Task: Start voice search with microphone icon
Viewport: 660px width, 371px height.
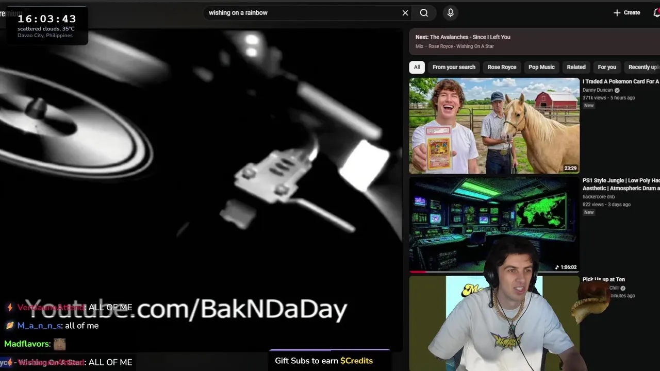Action: (x=450, y=13)
